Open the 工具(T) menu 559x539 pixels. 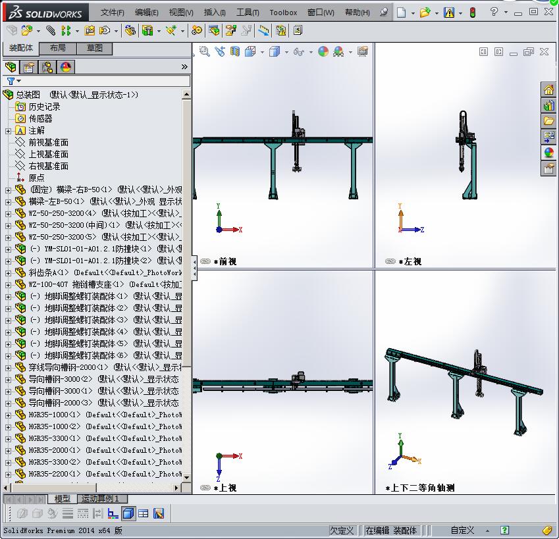click(248, 13)
